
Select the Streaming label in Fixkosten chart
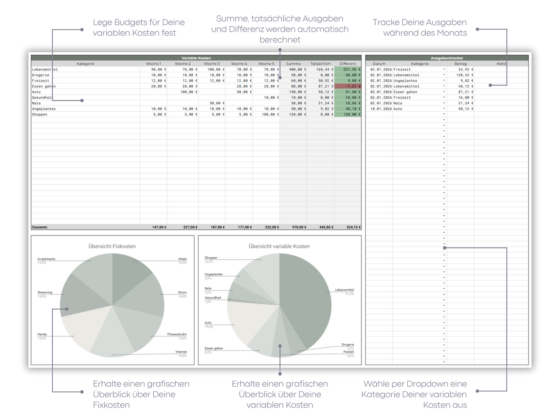(45, 293)
